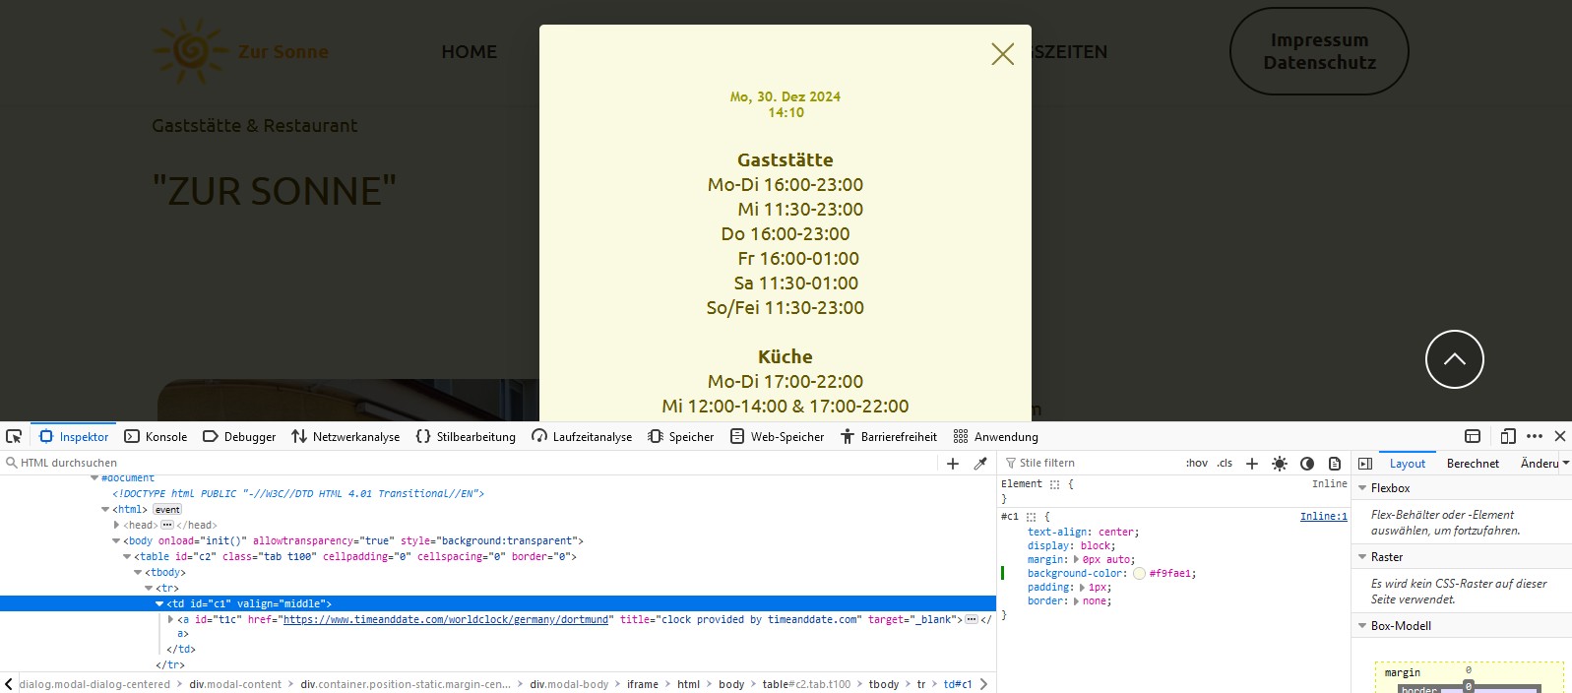
Task: Pick a color from page with eyedropper
Action: click(980, 463)
